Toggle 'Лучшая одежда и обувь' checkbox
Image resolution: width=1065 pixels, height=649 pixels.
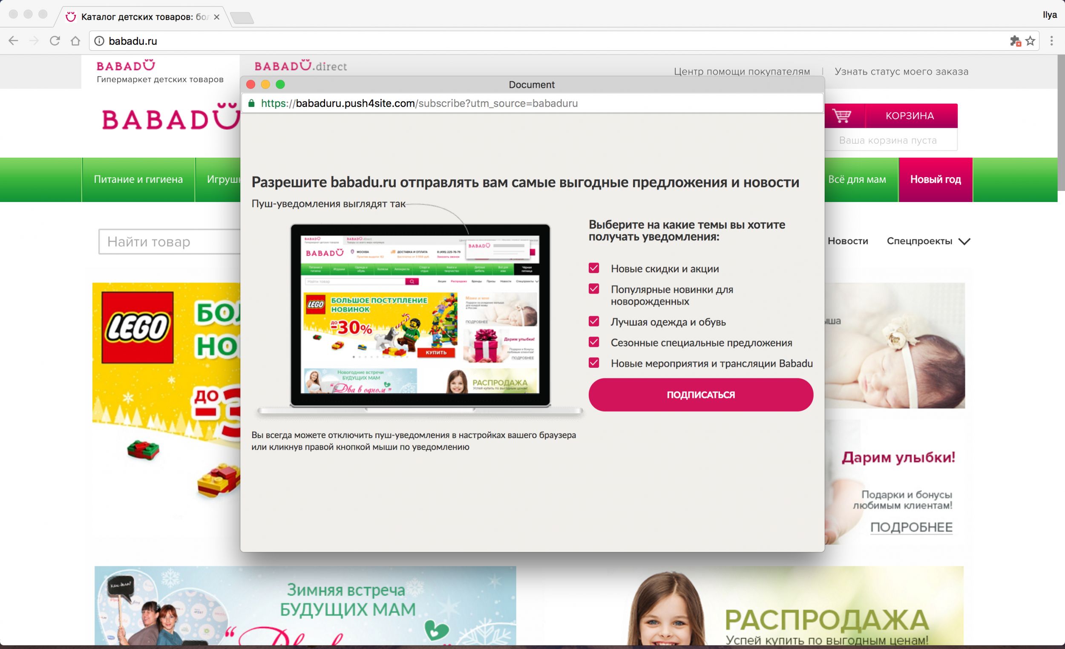pos(594,321)
